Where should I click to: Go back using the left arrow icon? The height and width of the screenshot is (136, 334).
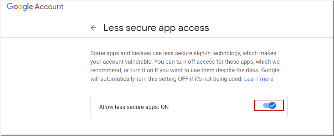[x=94, y=28]
